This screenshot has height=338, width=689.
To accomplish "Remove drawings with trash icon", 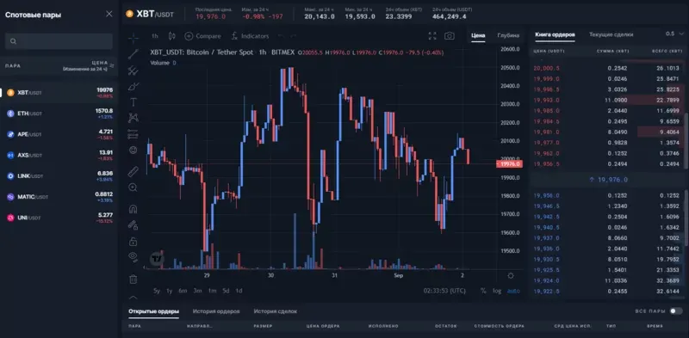I will 133,279.
